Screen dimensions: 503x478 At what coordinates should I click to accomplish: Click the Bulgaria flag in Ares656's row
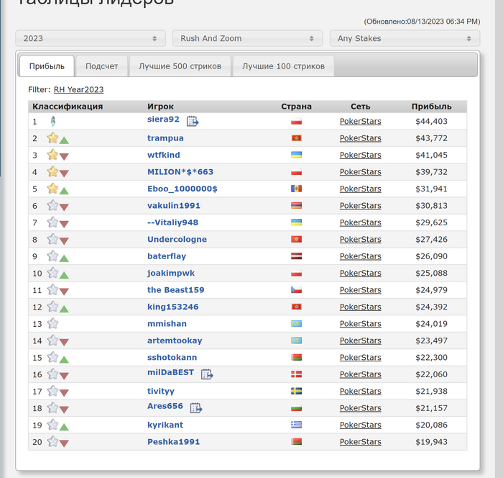tap(296, 408)
